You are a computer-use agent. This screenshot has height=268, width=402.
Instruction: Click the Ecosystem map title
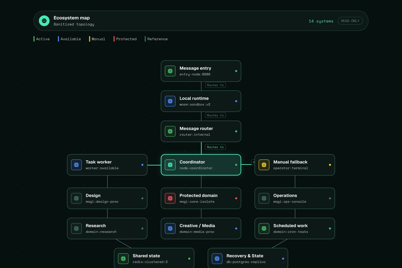(72, 18)
